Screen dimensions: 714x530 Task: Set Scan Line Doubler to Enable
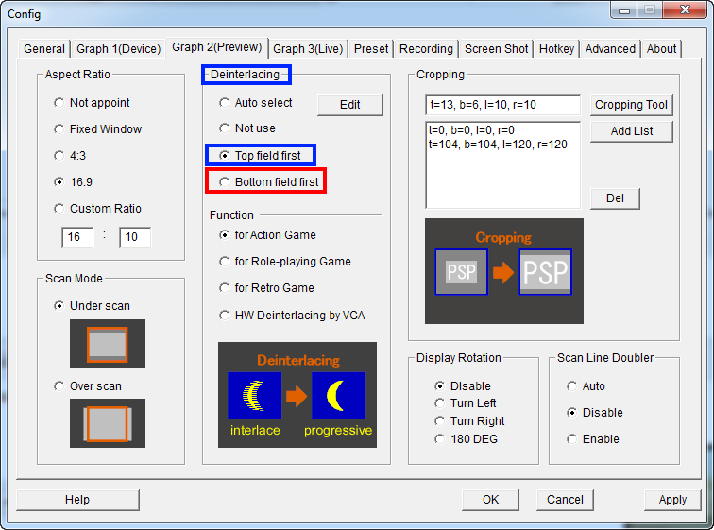coord(593,439)
